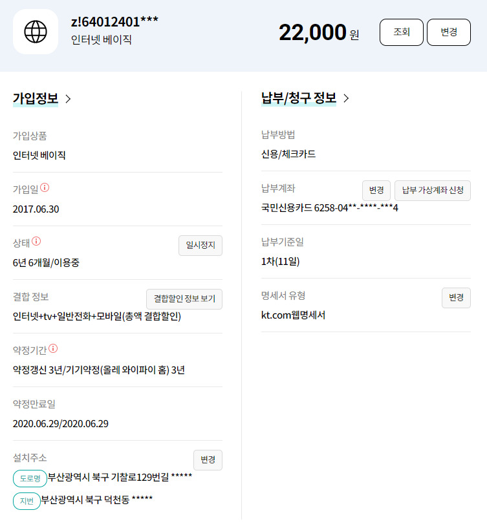This screenshot has width=487, height=528.
Task: Expand 납부/청구 정보 section chevron
Action: (346, 98)
